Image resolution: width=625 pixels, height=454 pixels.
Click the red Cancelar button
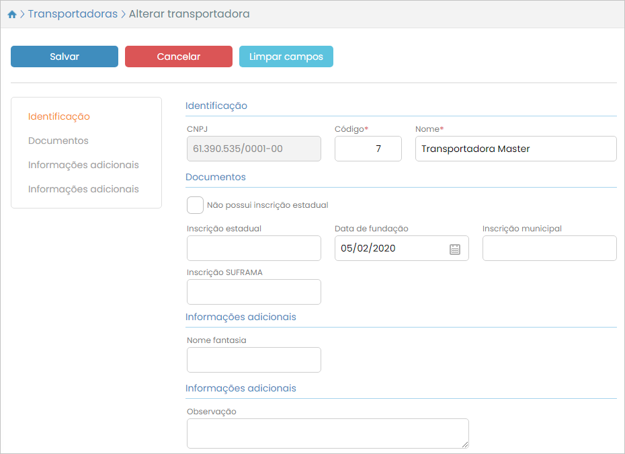(179, 56)
